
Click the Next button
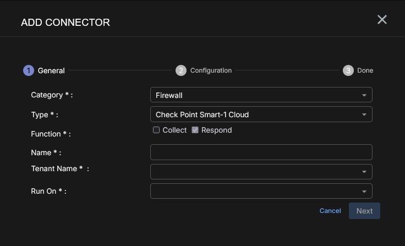click(x=364, y=211)
